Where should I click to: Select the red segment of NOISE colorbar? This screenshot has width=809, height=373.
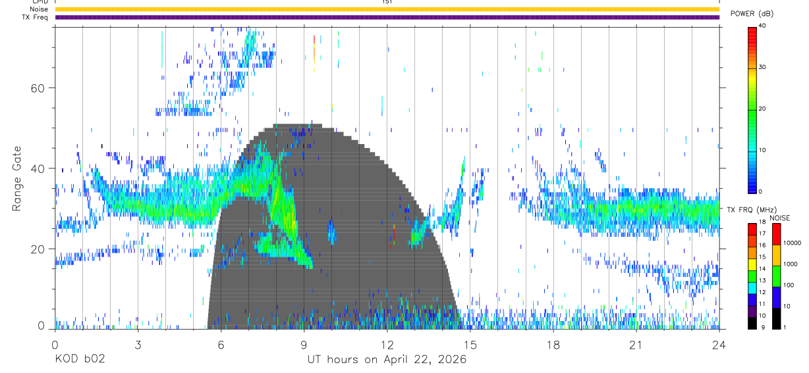(776, 234)
